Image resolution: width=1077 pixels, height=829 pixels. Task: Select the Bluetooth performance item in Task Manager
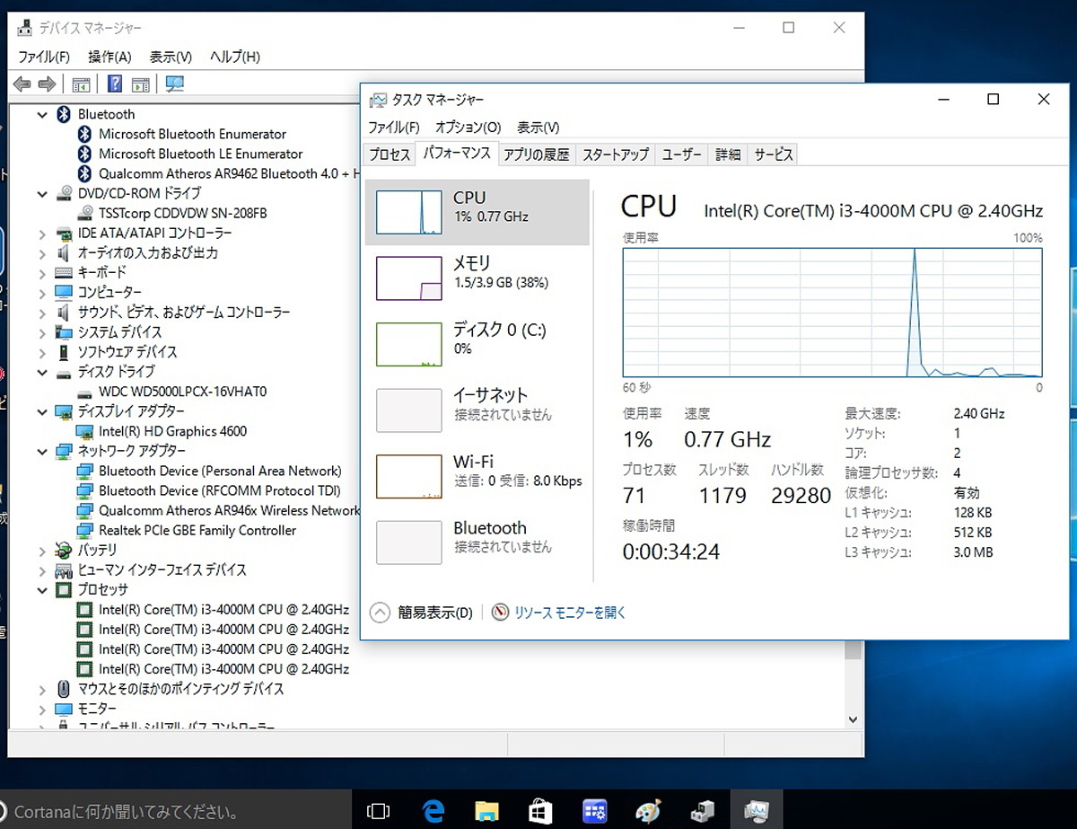click(x=477, y=542)
